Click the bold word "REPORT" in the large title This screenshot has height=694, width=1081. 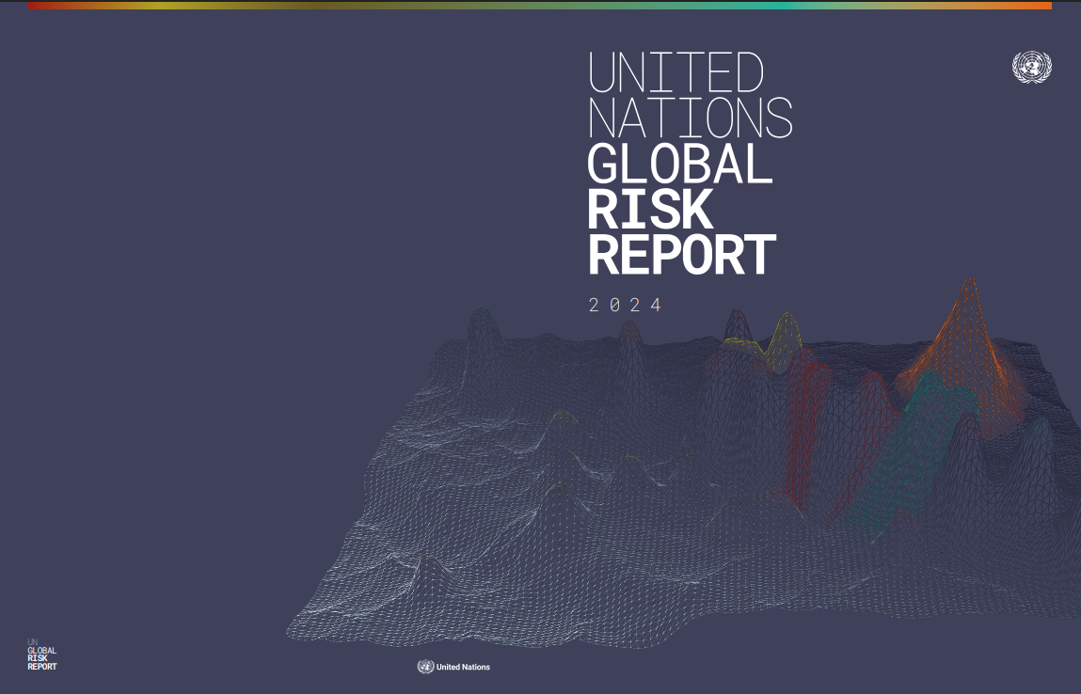pos(682,254)
